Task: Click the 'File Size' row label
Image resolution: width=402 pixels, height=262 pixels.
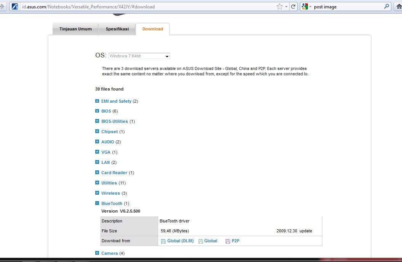Action: click(x=109, y=231)
